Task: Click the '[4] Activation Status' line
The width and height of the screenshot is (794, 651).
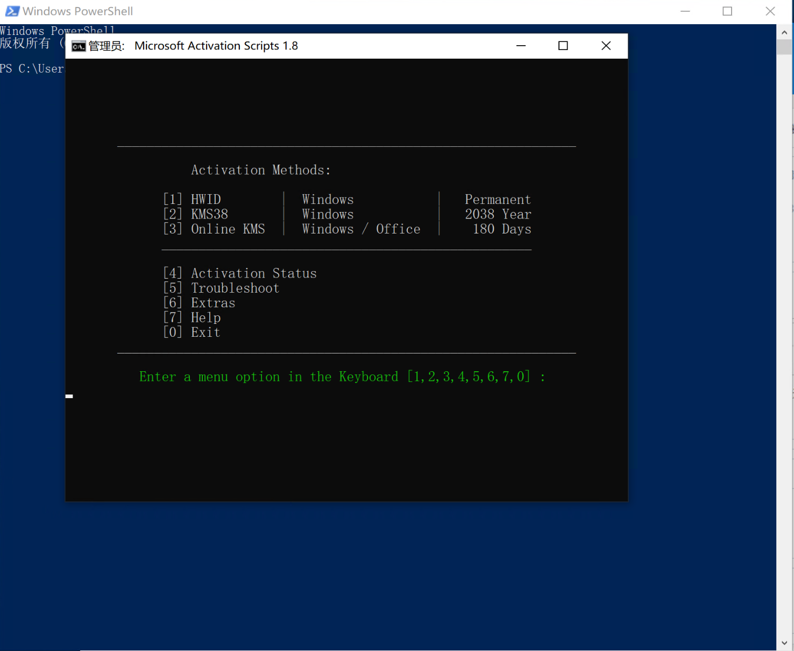Action: pyautogui.click(x=240, y=273)
